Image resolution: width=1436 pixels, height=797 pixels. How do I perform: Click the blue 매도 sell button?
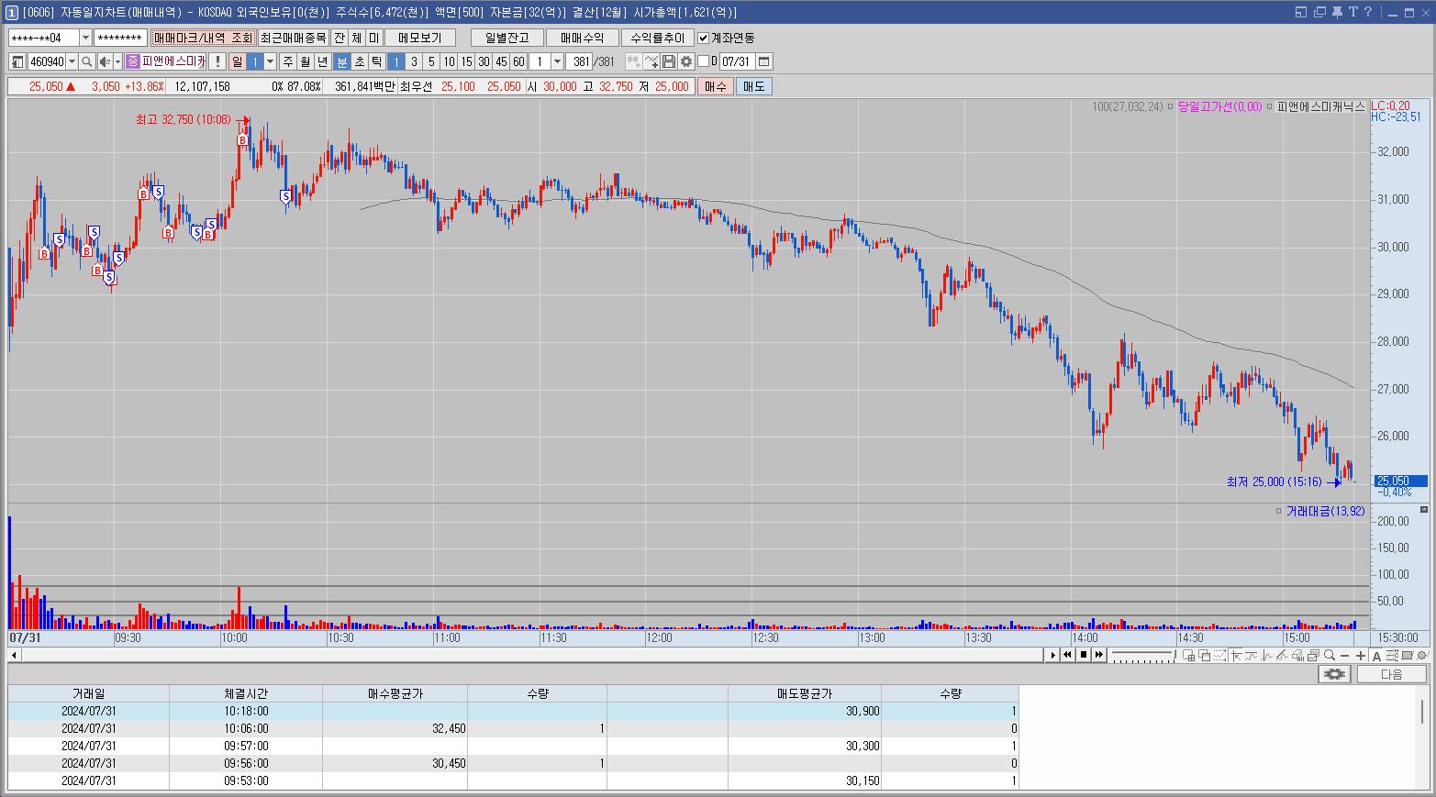[753, 86]
